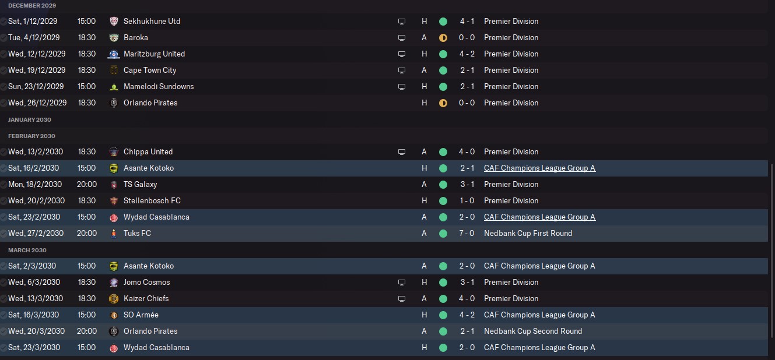
Task: Open the Wydad Casablanca 23/2/2030 Champions League link
Action: click(539, 217)
